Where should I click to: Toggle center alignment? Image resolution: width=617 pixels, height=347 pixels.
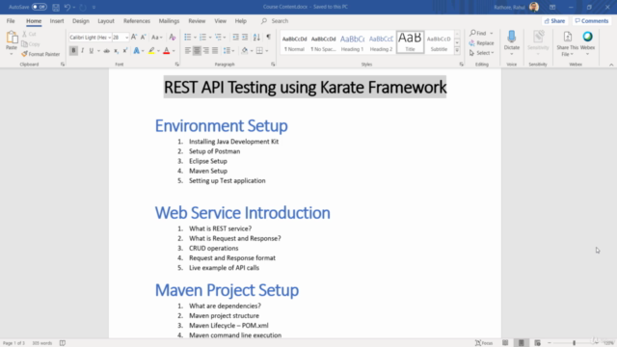tap(197, 51)
